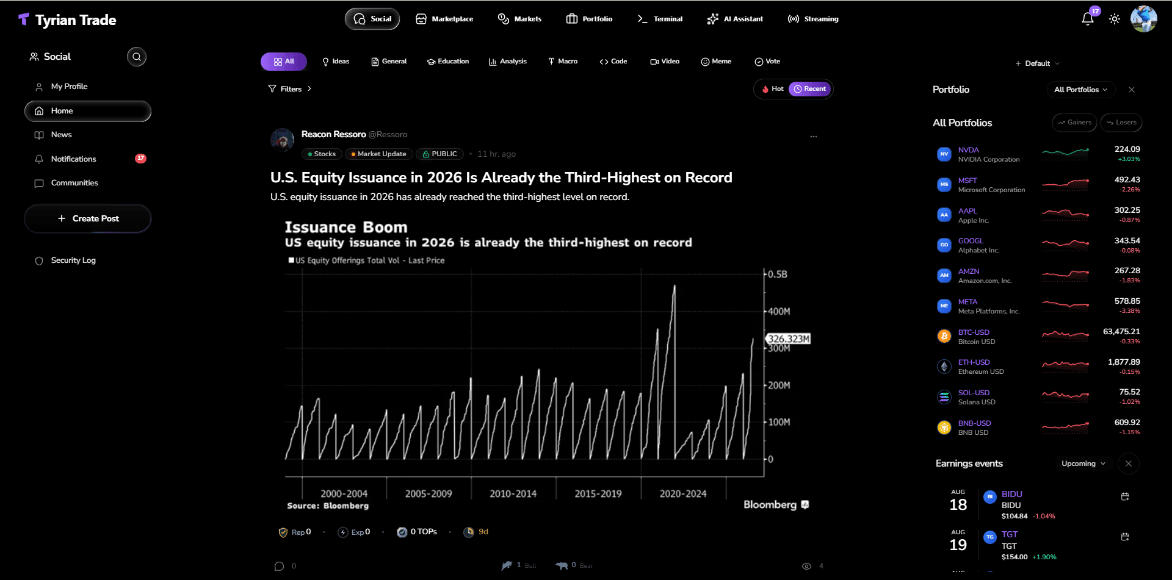
Task: Select the Meme category tab
Action: pos(716,62)
